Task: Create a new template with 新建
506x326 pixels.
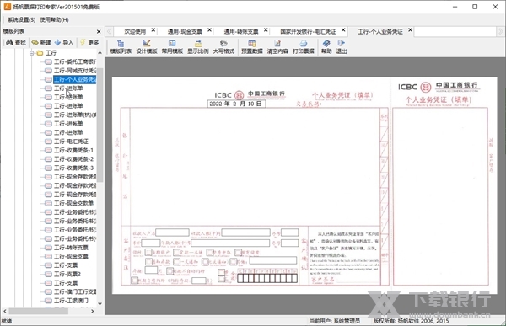Action: pos(41,43)
